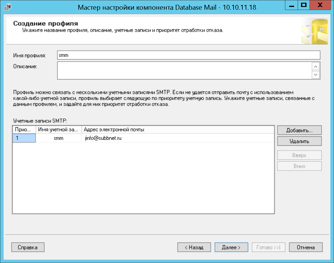Click the 'Адрес электронной почты' column header
This screenshot has width=334, height=263.
(x=178, y=130)
